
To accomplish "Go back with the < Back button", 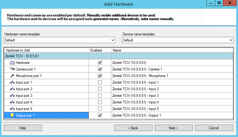I will [x=133, y=128].
